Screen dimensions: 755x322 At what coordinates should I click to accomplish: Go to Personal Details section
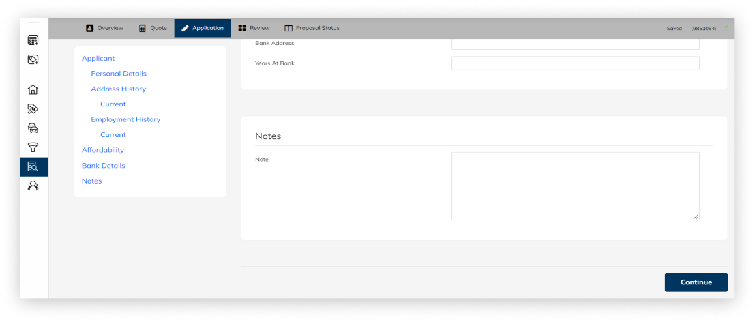pyautogui.click(x=119, y=74)
